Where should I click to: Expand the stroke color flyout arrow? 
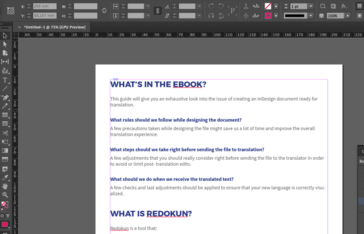click(x=276, y=16)
